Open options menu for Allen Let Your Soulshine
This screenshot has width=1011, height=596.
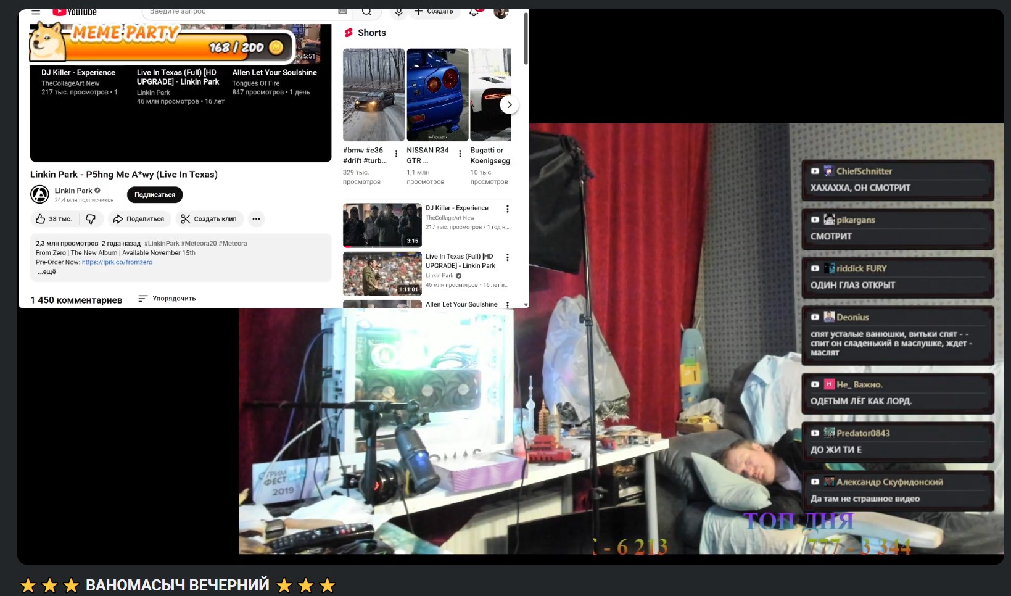[x=508, y=305]
